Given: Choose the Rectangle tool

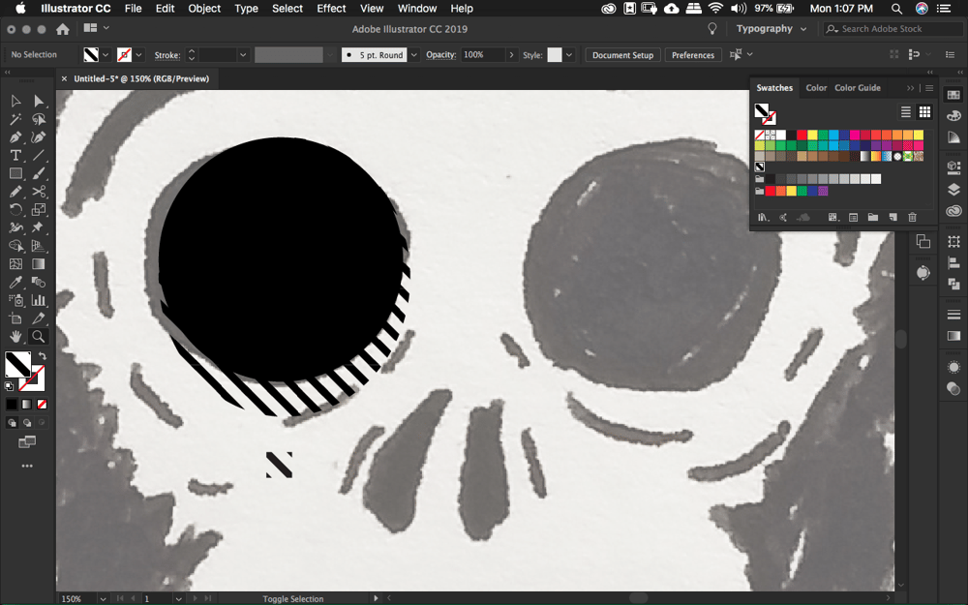Looking at the screenshot, I should coord(15,173).
